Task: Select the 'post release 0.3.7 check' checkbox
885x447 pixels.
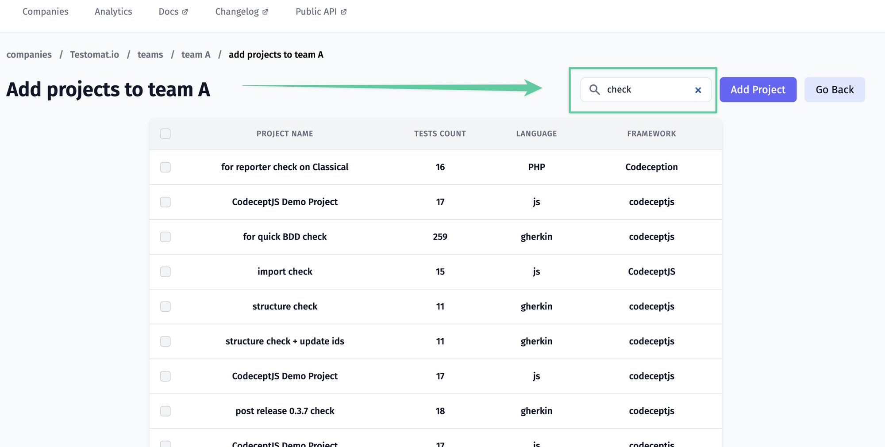Action: pos(165,411)
